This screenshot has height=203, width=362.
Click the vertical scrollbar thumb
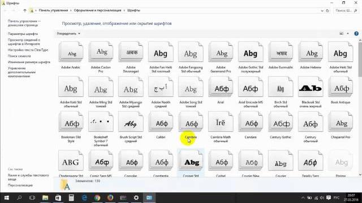point(360,60)
